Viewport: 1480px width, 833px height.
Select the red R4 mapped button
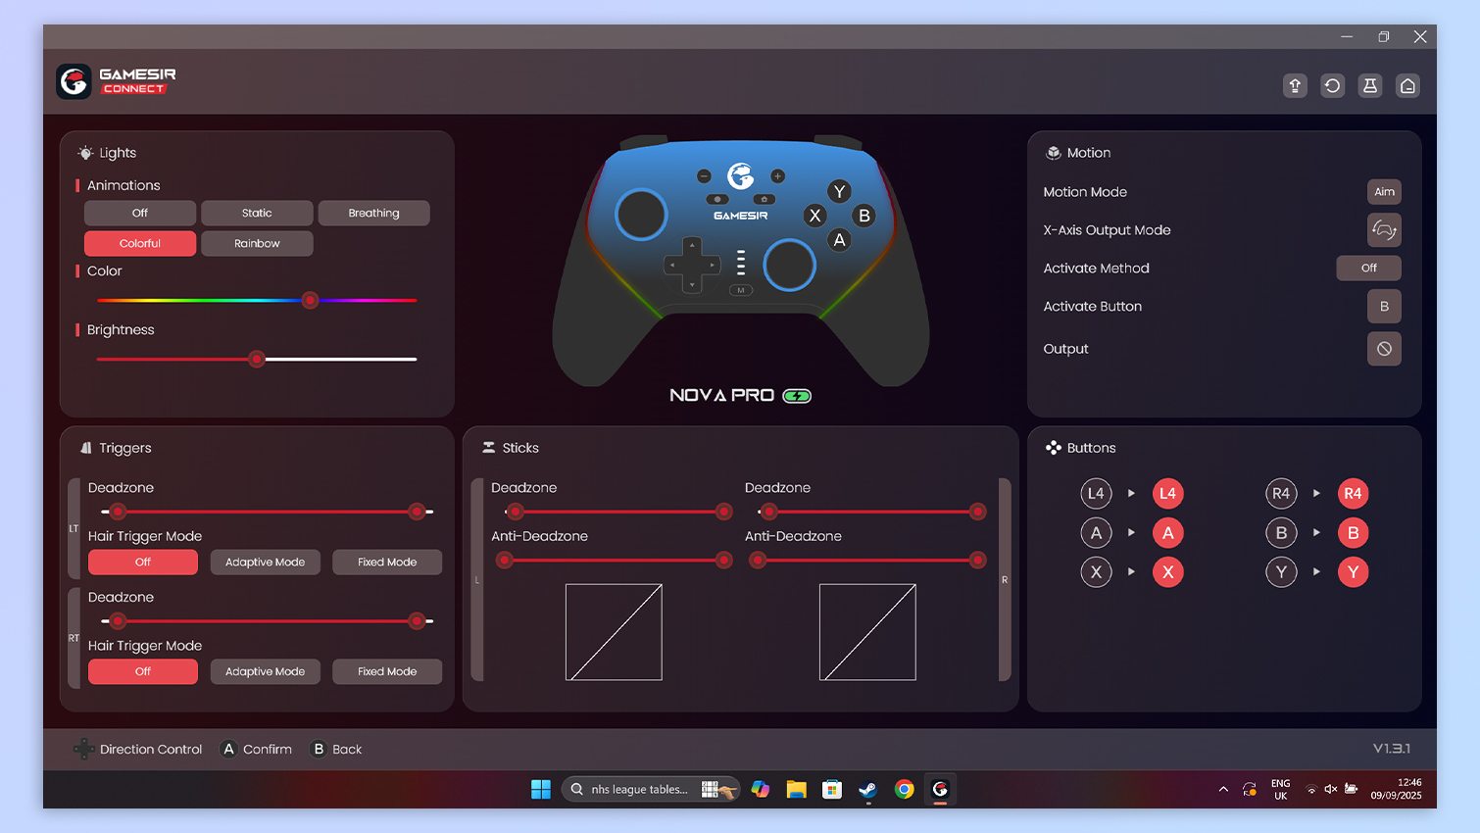click(x=1353, y=494)
